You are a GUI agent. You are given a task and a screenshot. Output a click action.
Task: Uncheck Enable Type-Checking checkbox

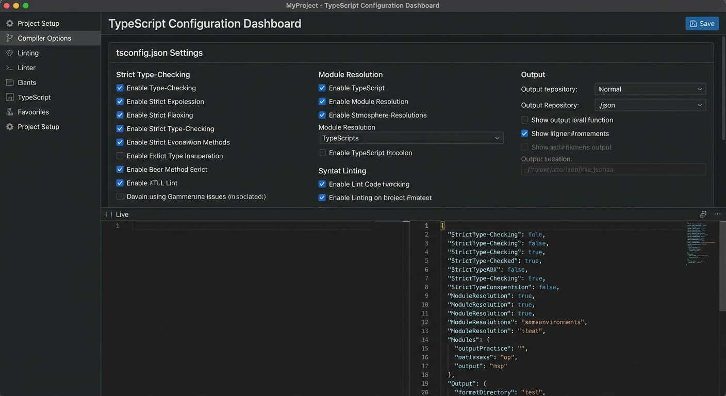pos(120,88)
